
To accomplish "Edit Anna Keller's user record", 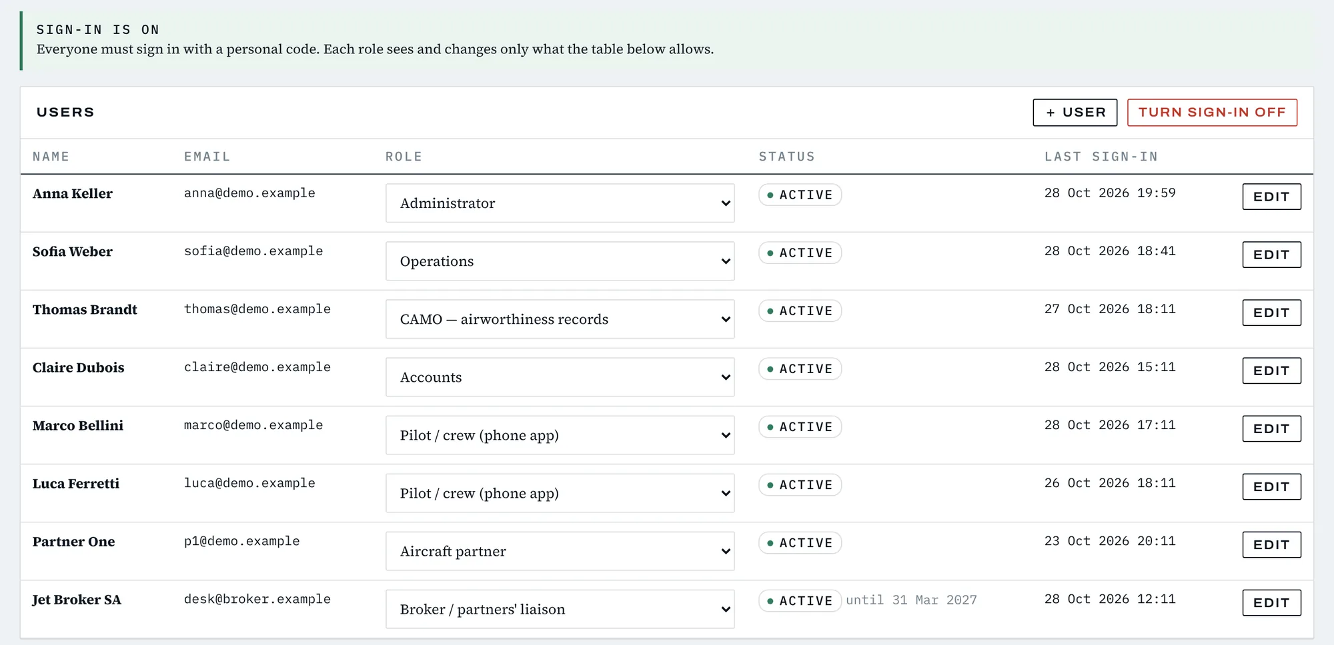I will point(1271,197).
